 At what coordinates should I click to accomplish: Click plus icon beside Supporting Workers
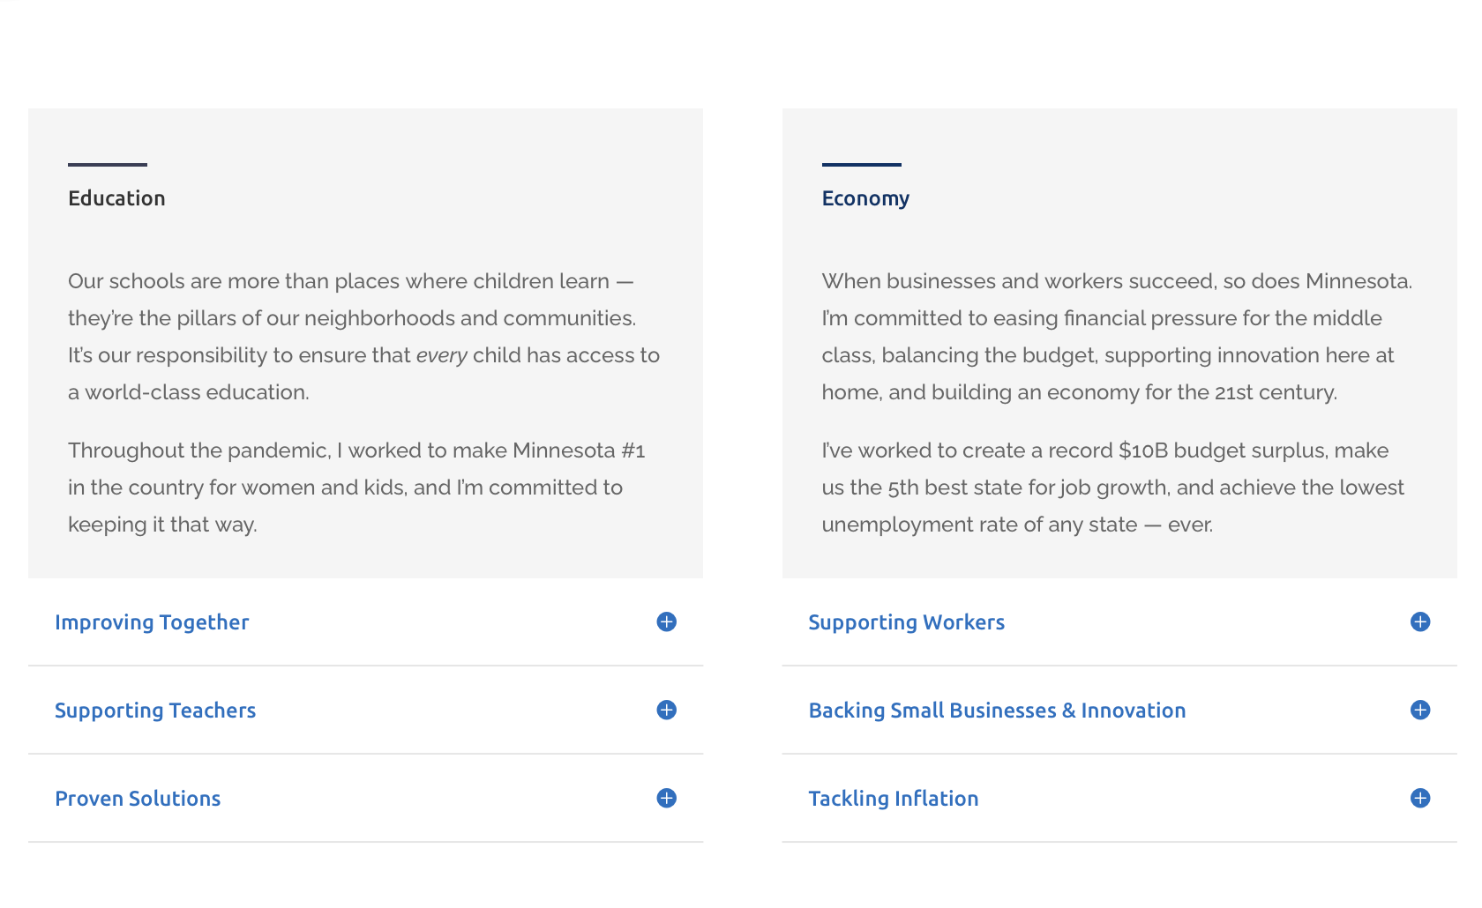(x=1420, y=622)
